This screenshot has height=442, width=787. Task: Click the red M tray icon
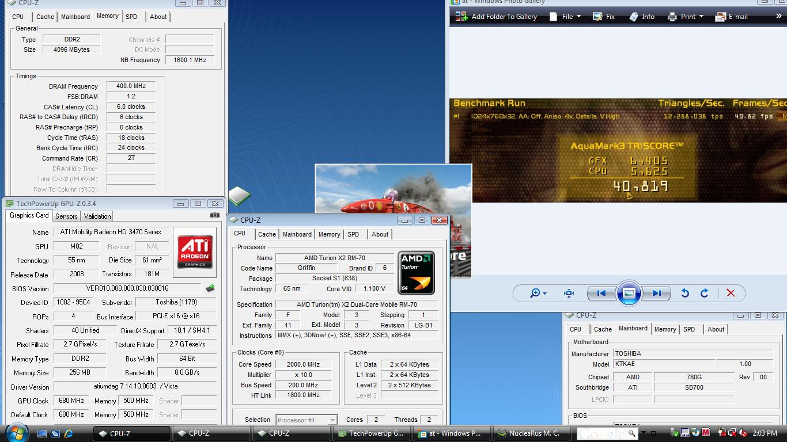[706, 433]
